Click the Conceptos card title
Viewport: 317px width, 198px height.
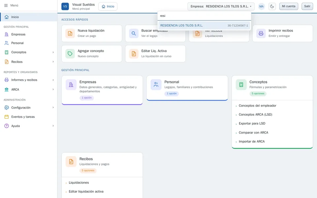pyautogui.click(x=258, y=82)
